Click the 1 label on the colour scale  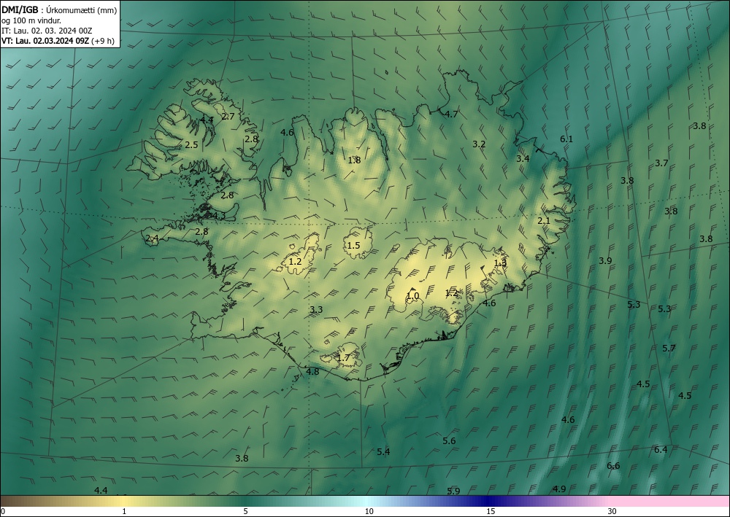pos(124,512)
